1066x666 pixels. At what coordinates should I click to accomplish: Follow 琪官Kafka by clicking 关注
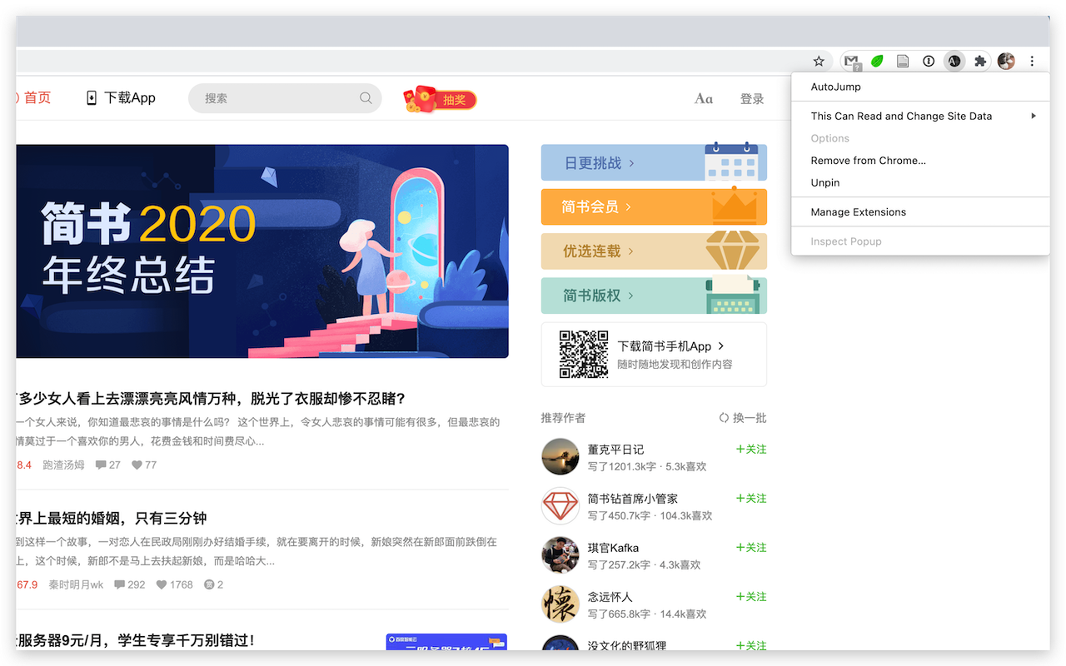(x=750, y=547)
